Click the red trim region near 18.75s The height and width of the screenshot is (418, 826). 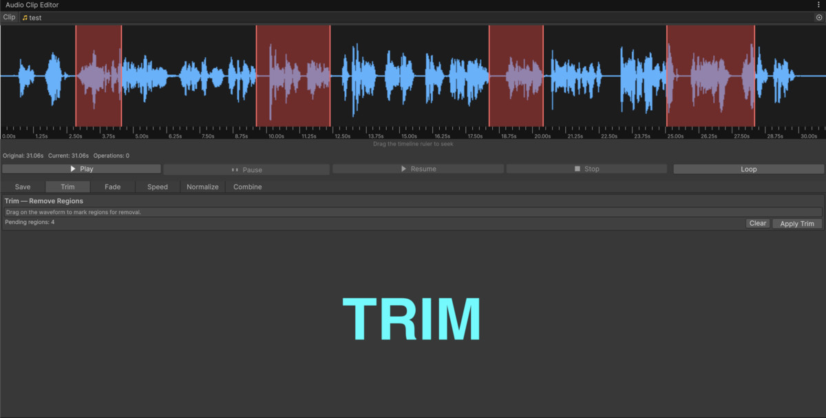point(516,76)
